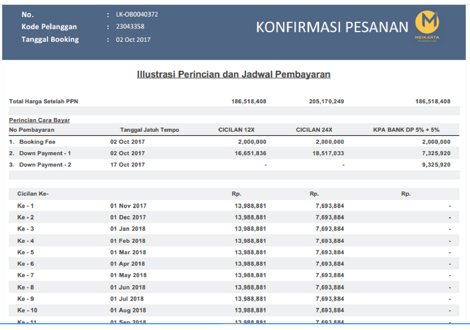The width and height of the screenshot is (470, 330).
Task: Select KPA Down Payment 2 amount 9,325,920
Action: (x=436, y=165)
